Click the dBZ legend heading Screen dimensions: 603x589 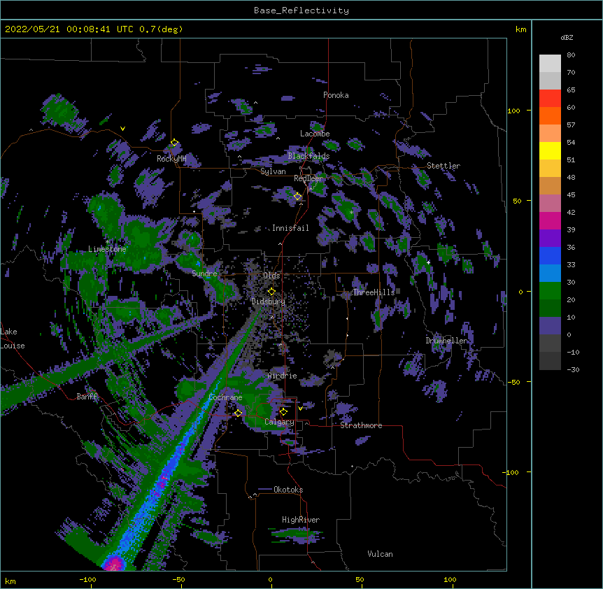pyautogui.click(x=567, y=37)
